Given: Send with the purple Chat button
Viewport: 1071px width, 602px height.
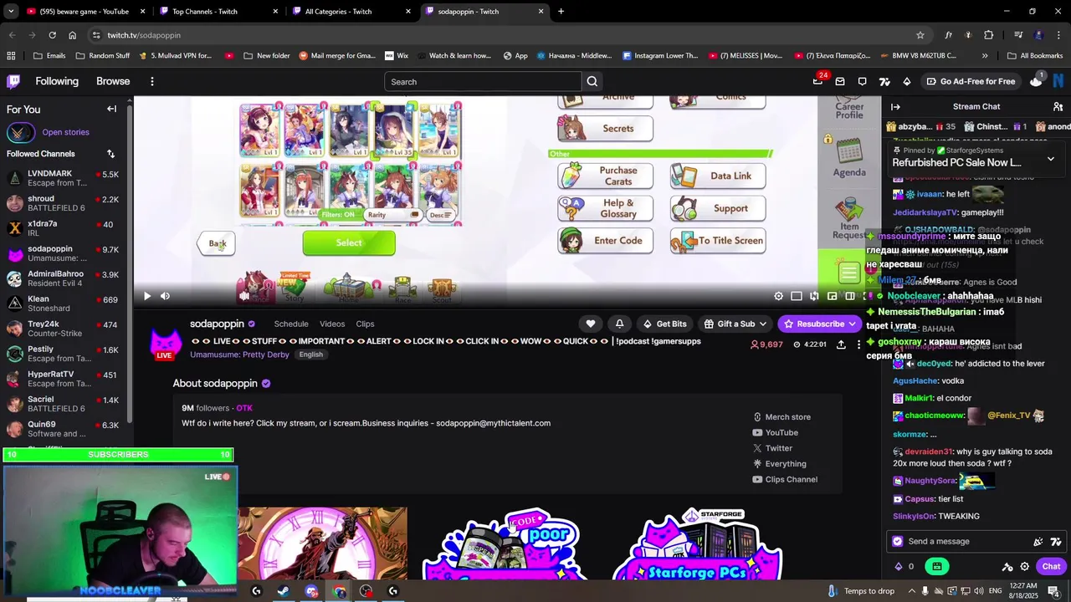Looking at the screenshot, I should pyautogui.click(x=1051, y=566).
